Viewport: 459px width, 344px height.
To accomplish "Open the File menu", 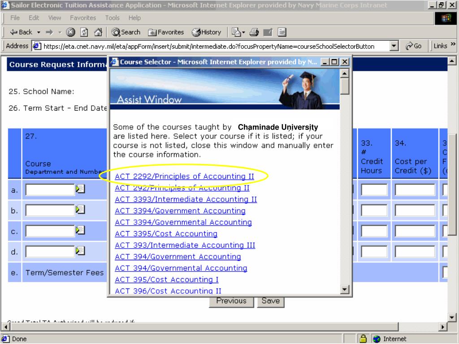I will [15, 18].
